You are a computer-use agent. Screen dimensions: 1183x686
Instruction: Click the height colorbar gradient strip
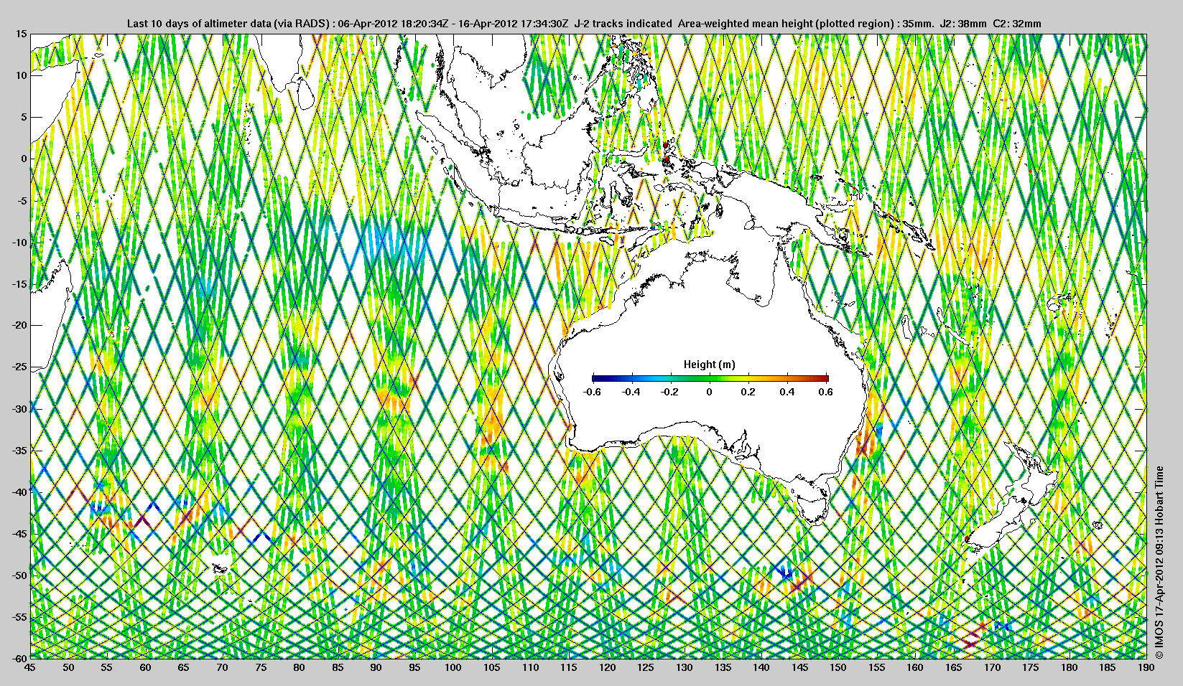pyautogui.click(x=710, y=378)
